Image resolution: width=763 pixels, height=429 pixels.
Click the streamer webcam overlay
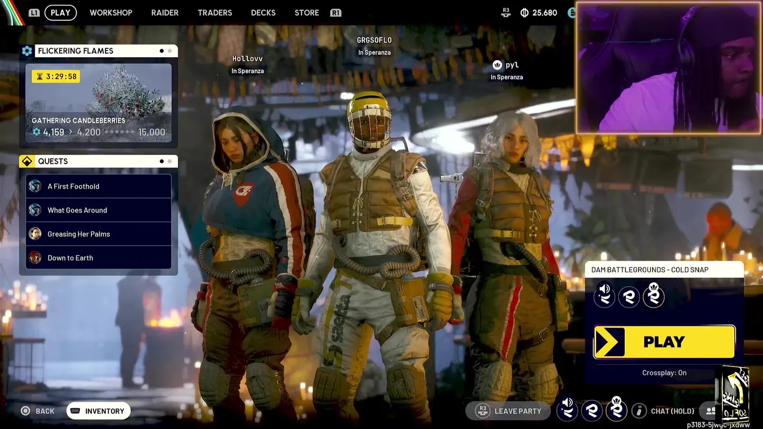669,68
